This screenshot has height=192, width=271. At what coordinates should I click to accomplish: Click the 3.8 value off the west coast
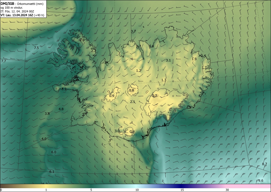[47, 114]
